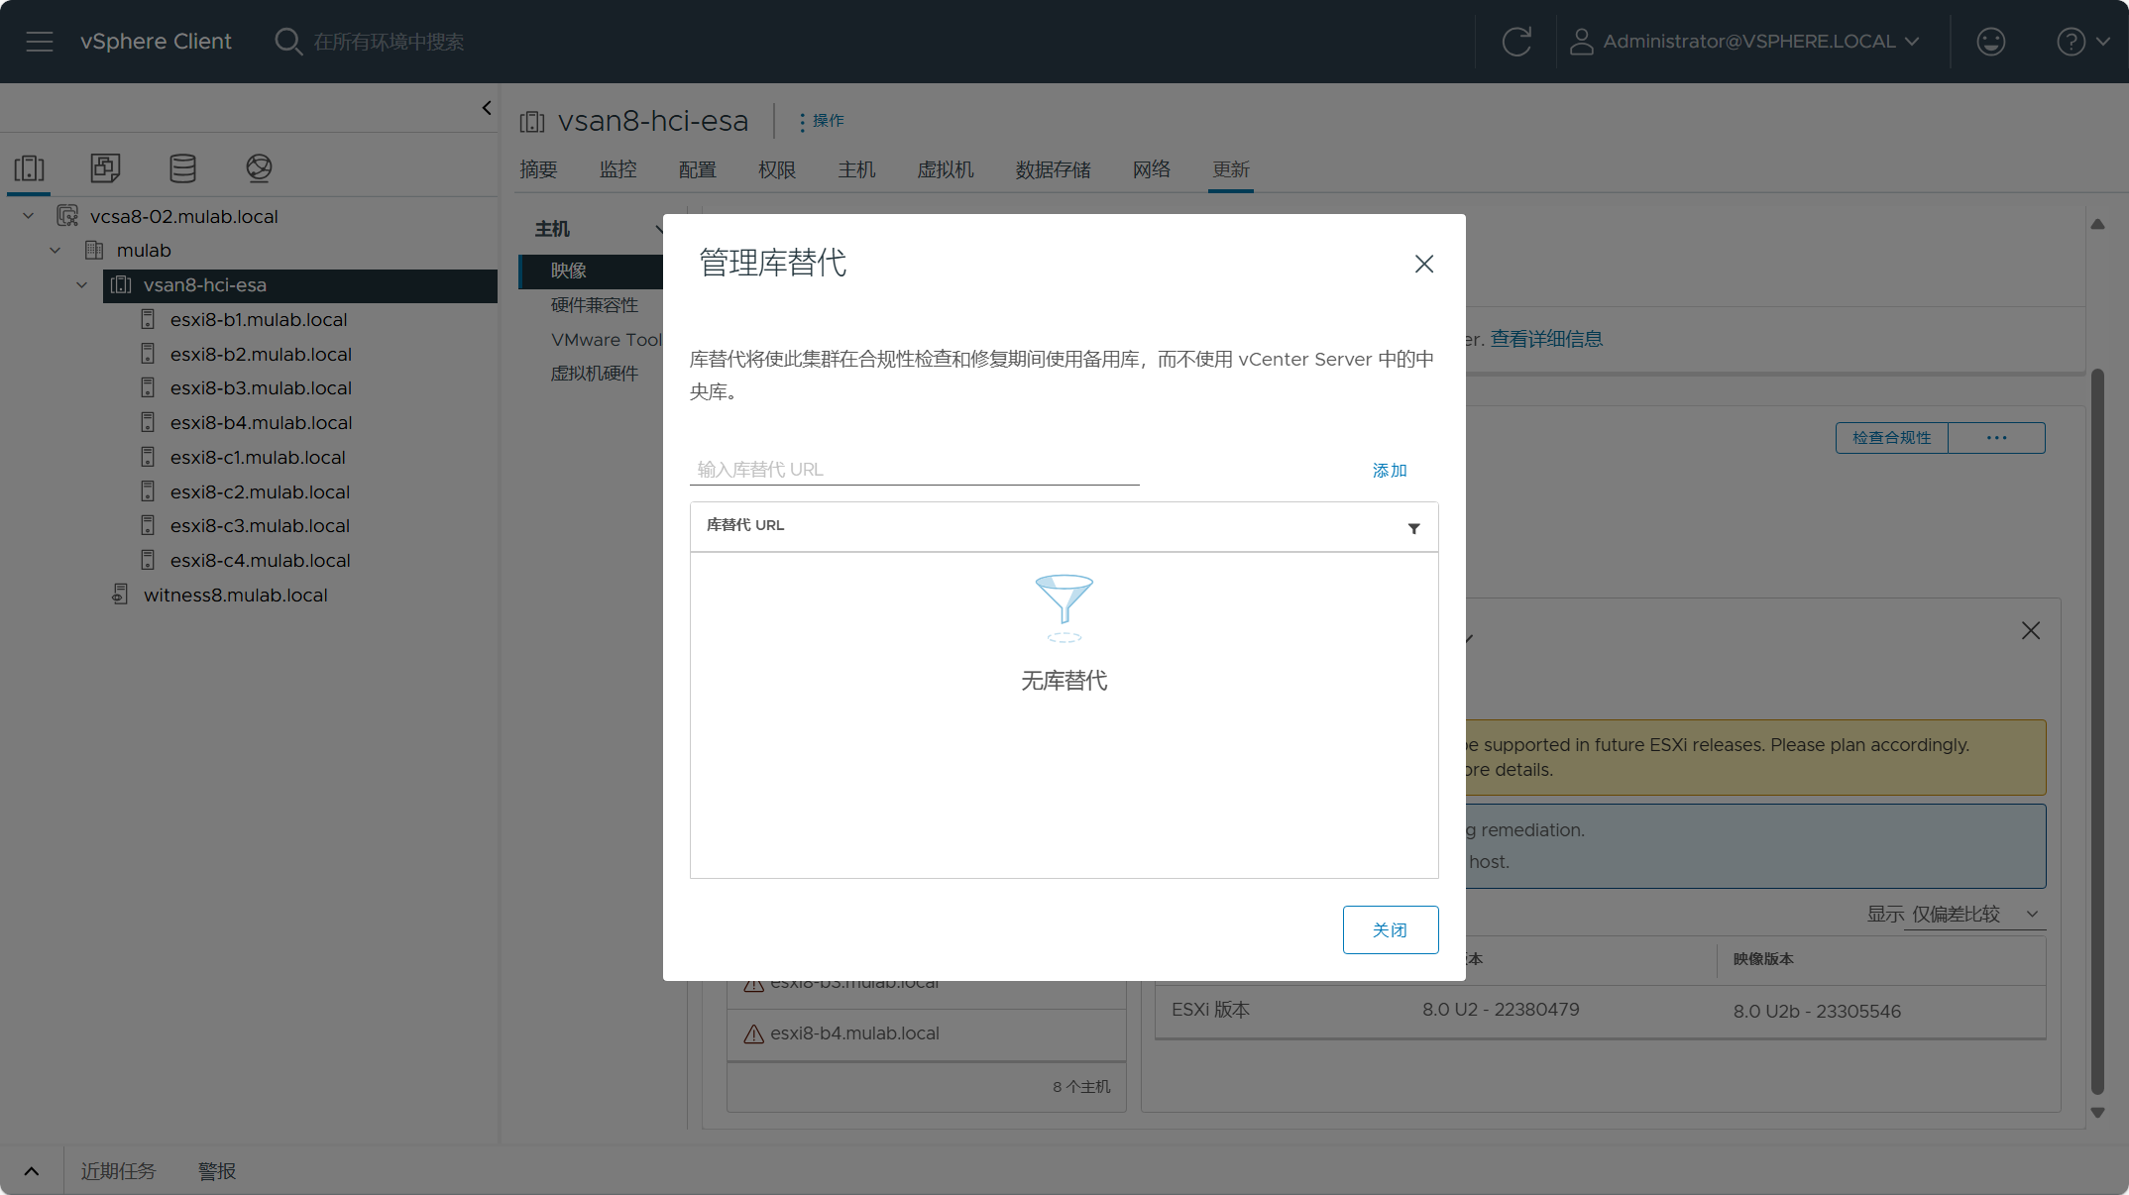Expand the recent tasks bottom panel
The image size is (2129, 1195).
(x=32, y=1171)
